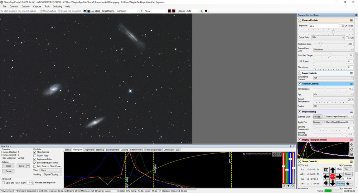
Task: Check the Park checkbox
Action: click(345, 179)
